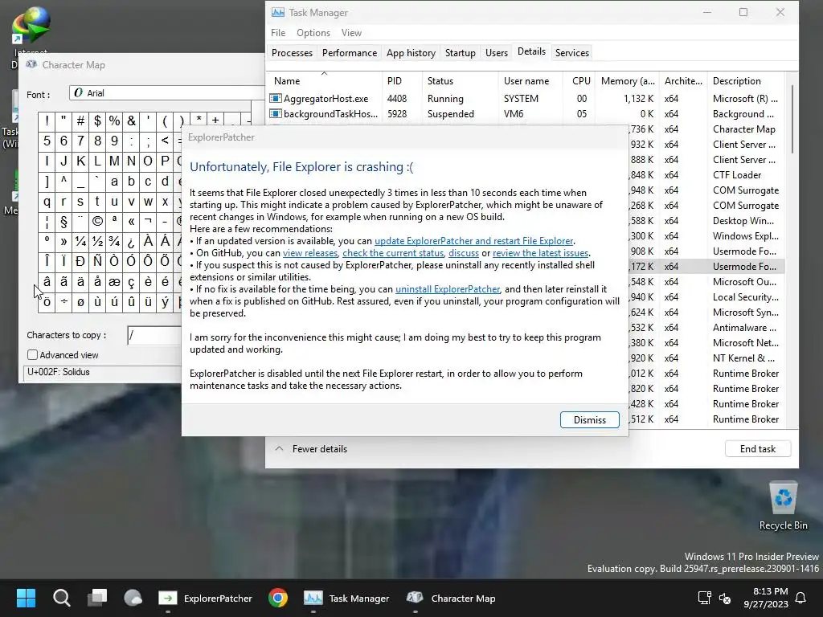Select the section sign § character
This screenshot has width=823, height=617.
click(x=63, y=222)
